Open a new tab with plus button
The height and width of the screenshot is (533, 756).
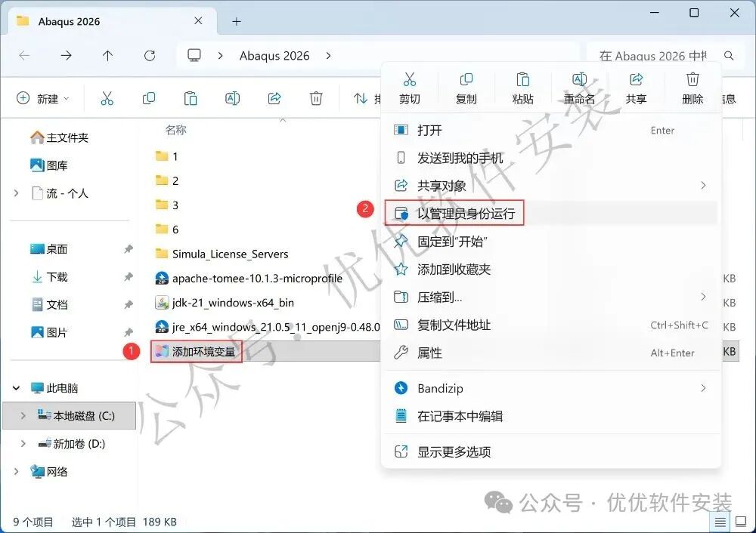click(x=236, y=22)
